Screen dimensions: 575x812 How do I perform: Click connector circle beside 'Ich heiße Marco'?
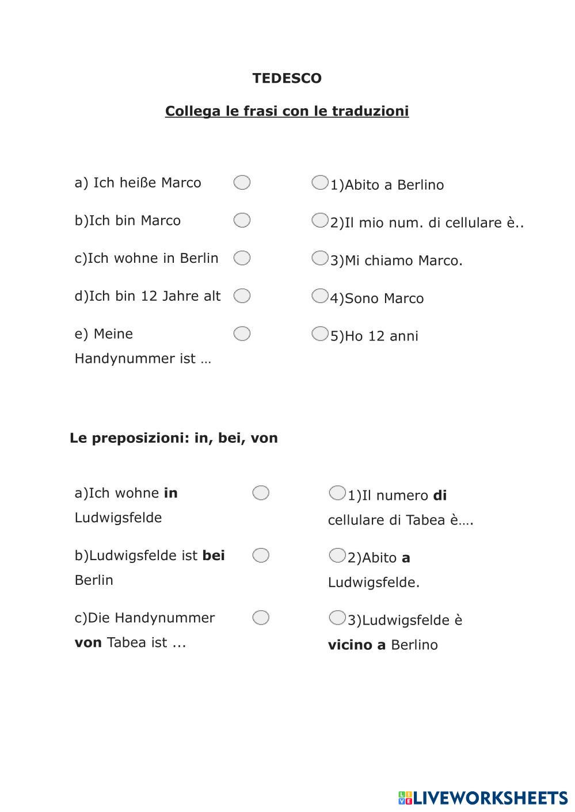click(x=242, y=182)
